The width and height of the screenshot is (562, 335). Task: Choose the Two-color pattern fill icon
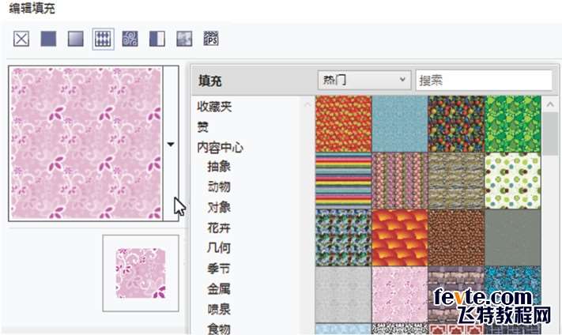pos(157,39)
